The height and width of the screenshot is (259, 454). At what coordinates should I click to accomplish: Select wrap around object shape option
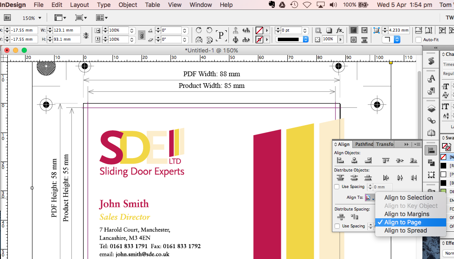(353, 40)
